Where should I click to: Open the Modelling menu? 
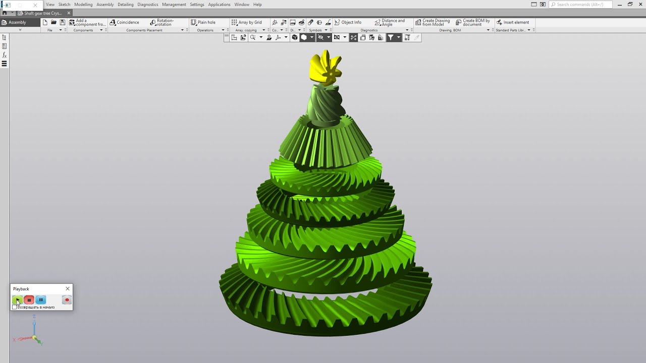pyautogui.click(x=83, y=5)
